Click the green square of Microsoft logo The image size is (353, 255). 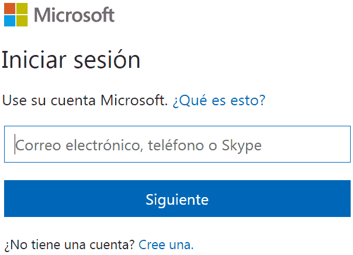pyautogui.click(x=22, y=9)
